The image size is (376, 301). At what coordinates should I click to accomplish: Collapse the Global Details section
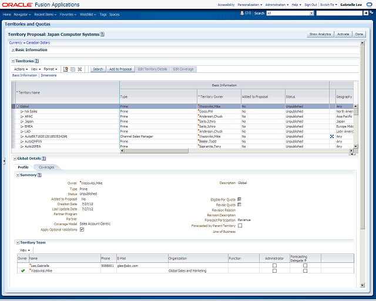15,158
